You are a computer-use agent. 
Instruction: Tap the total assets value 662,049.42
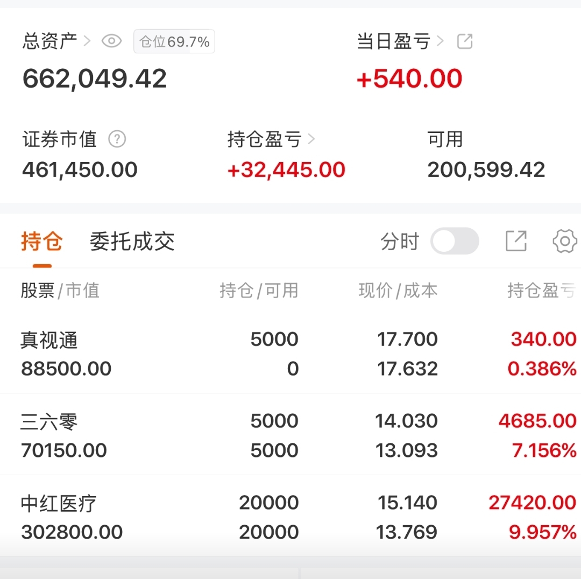click(x=95, y=79)
